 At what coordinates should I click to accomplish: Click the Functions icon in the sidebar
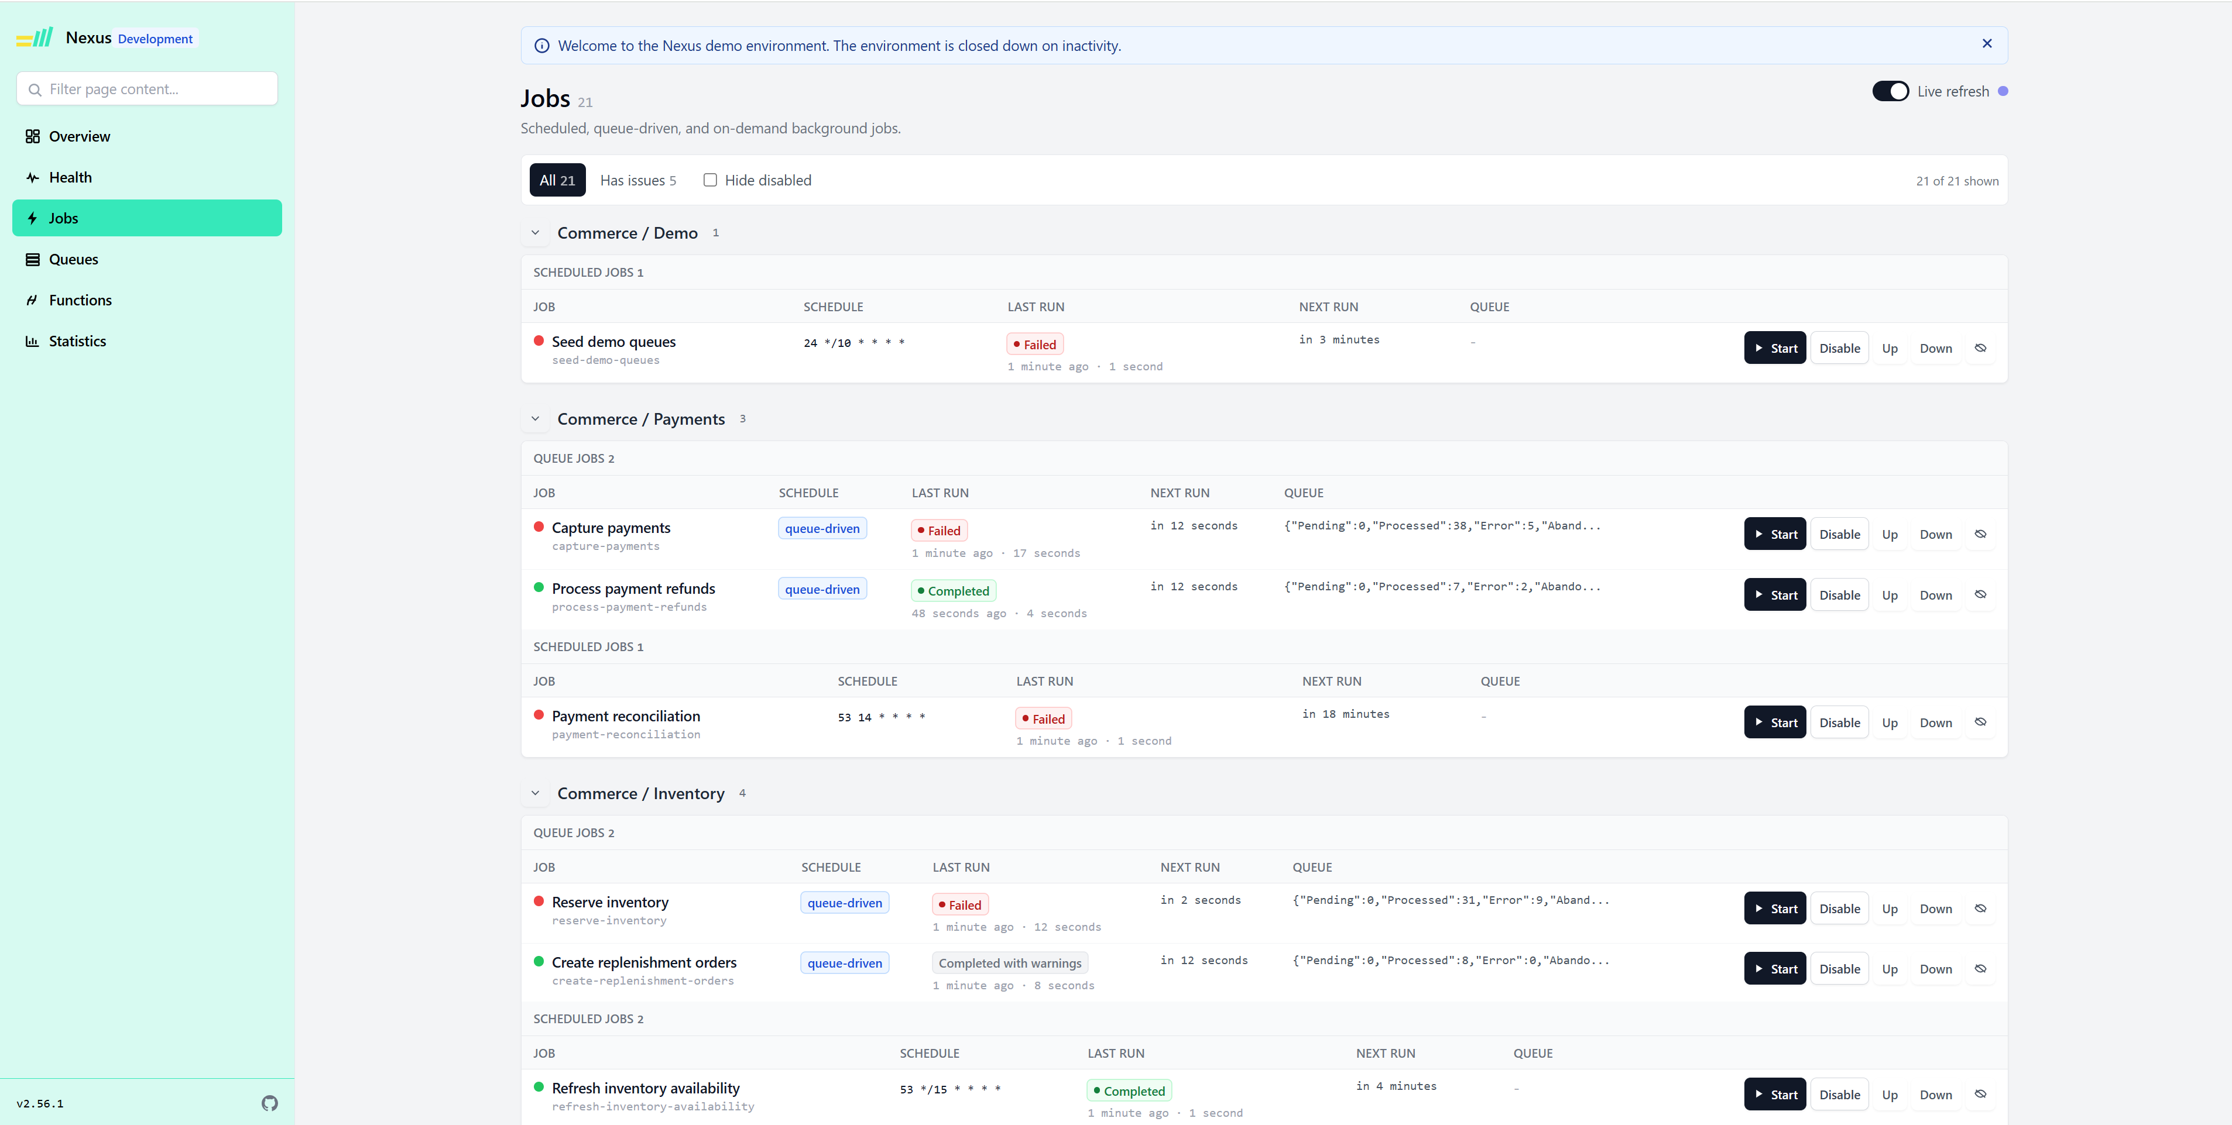point(33,301)
